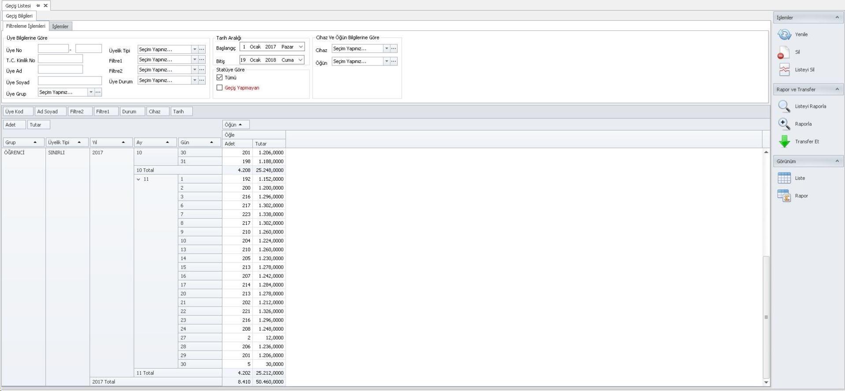Click the Öğün column field header
The height and width of the screenshot is (391, 845).
[x=236, y=125]
